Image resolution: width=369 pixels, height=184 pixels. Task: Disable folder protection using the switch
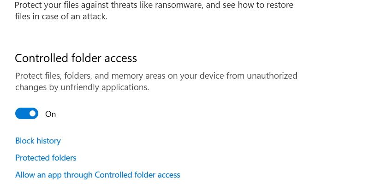[x=27, y=114]
